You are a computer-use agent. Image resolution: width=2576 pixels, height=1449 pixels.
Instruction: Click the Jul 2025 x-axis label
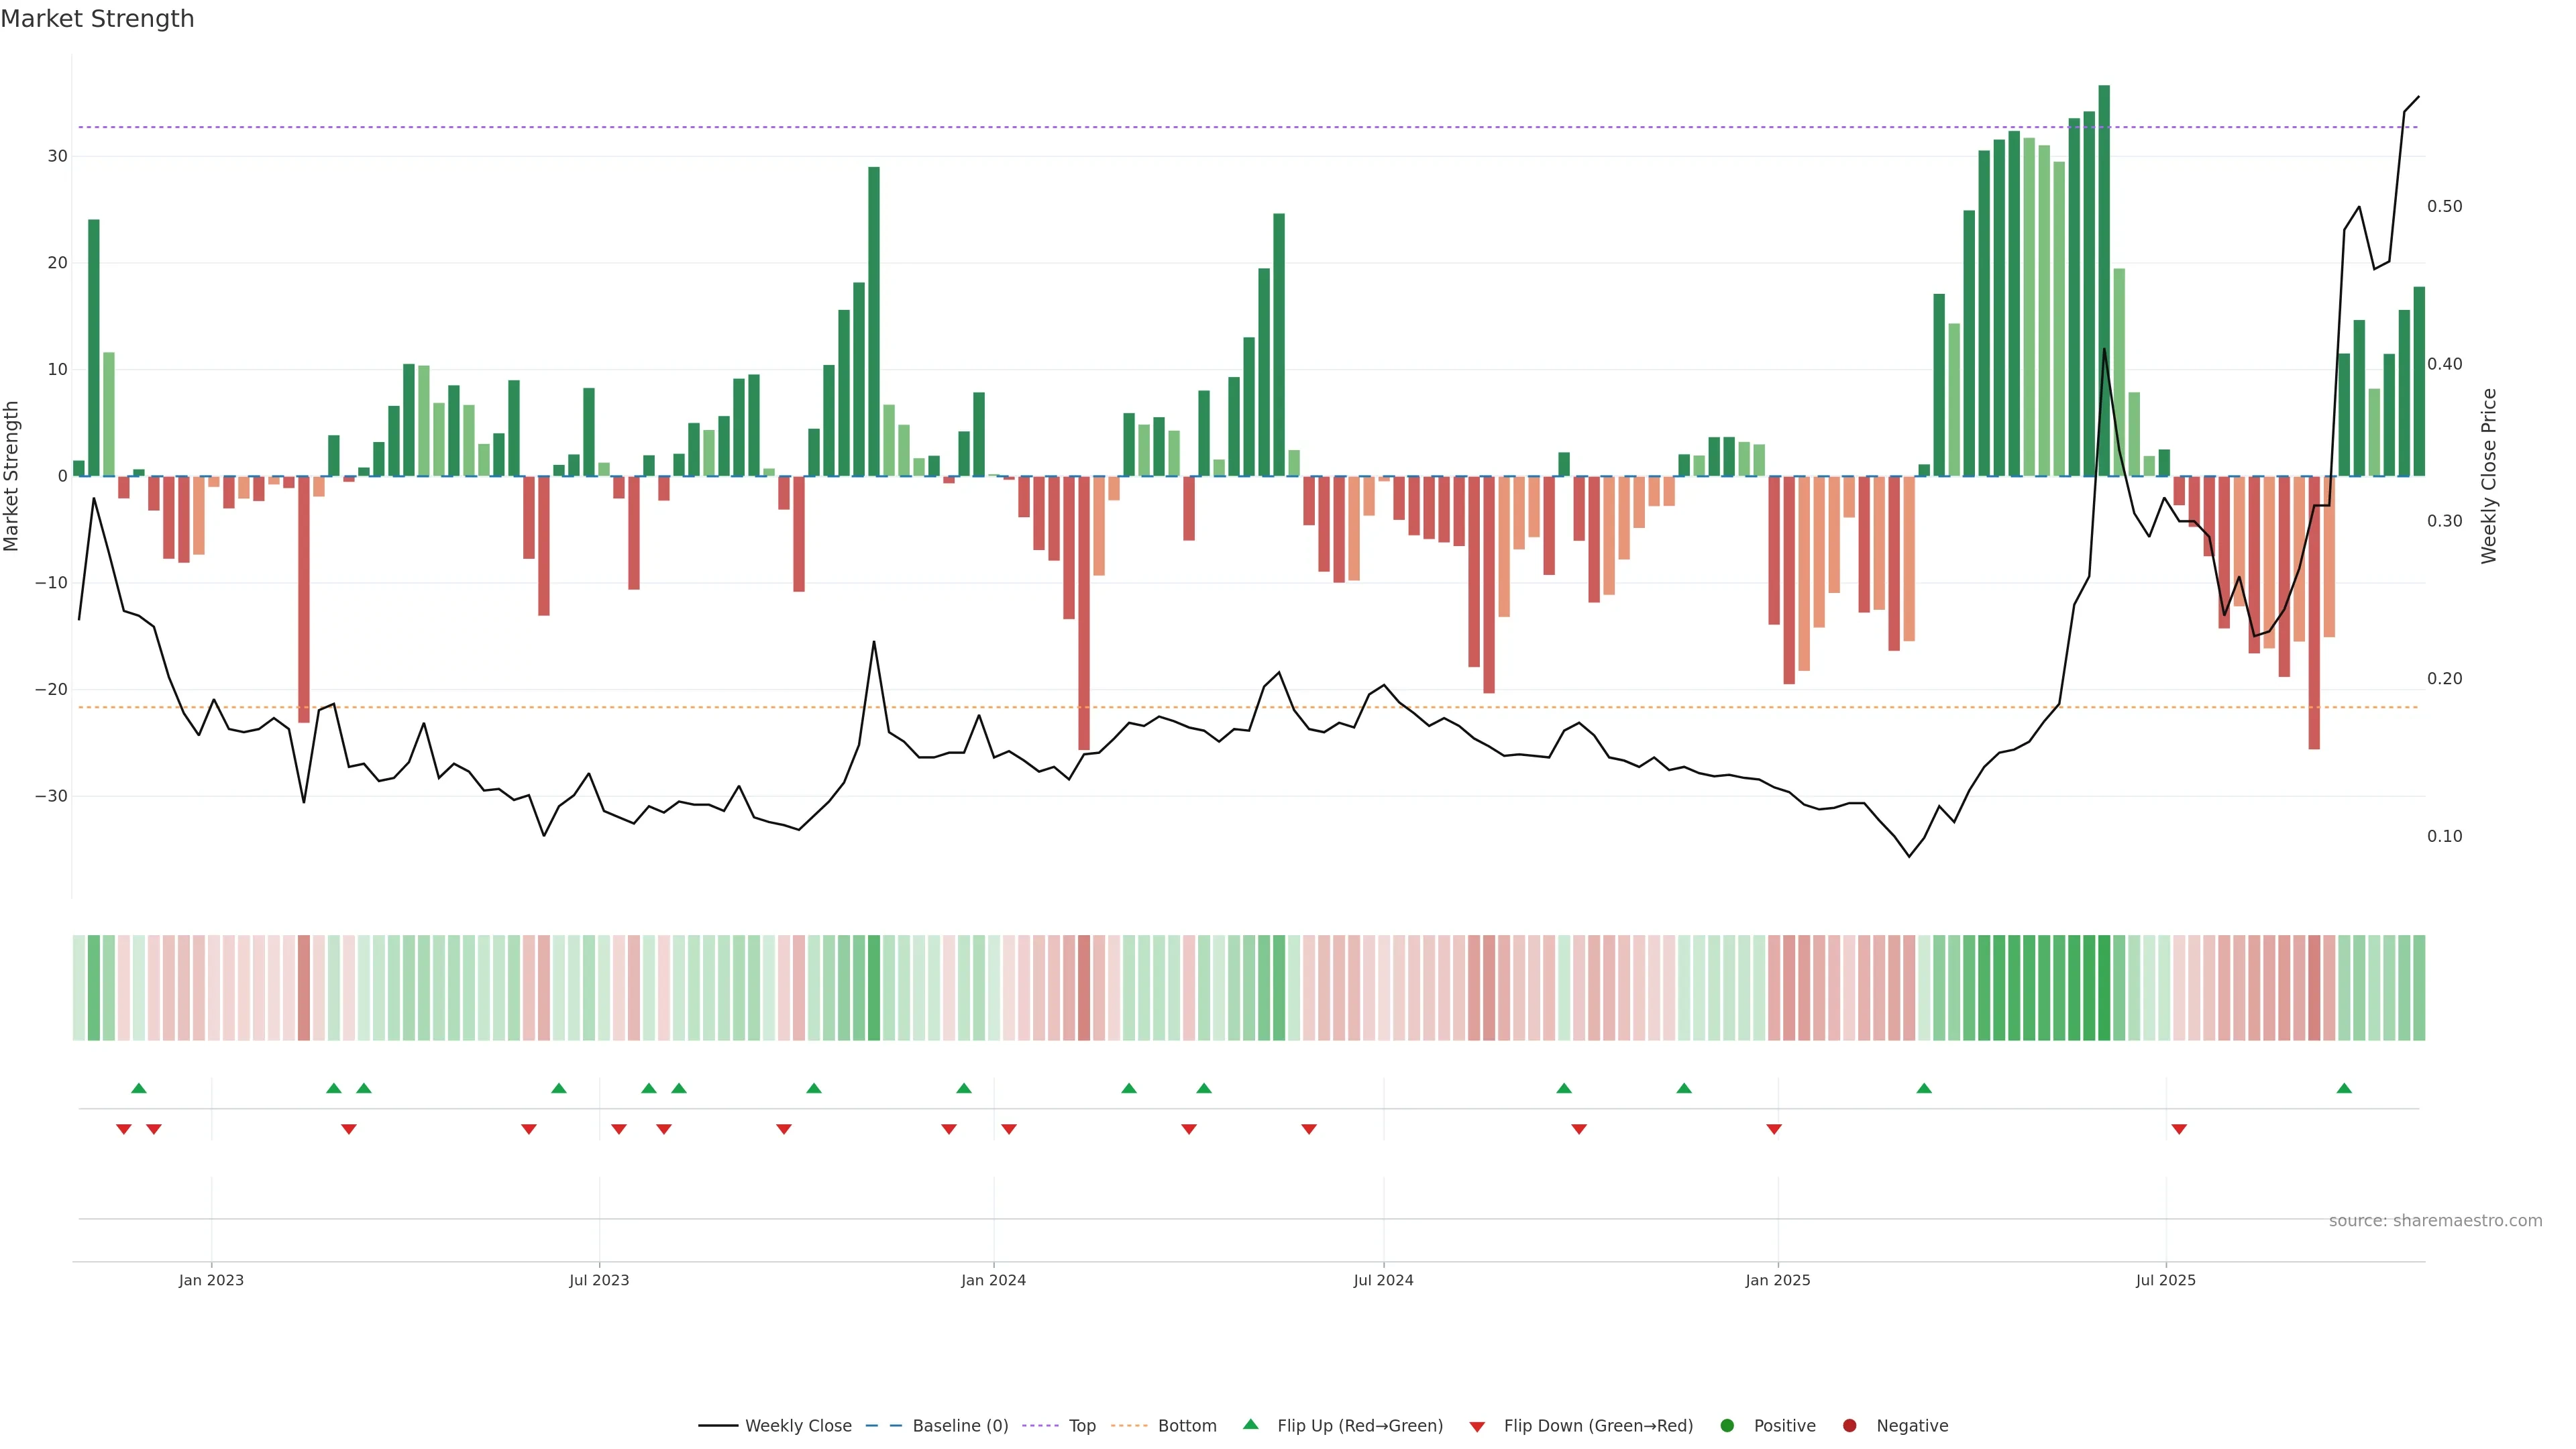point(2165,1280)
